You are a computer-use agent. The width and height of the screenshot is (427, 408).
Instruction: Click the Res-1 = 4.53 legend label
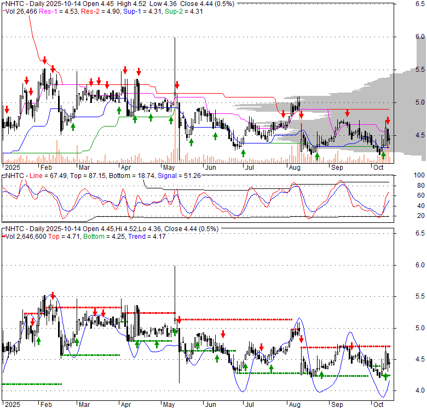[58, 12]
